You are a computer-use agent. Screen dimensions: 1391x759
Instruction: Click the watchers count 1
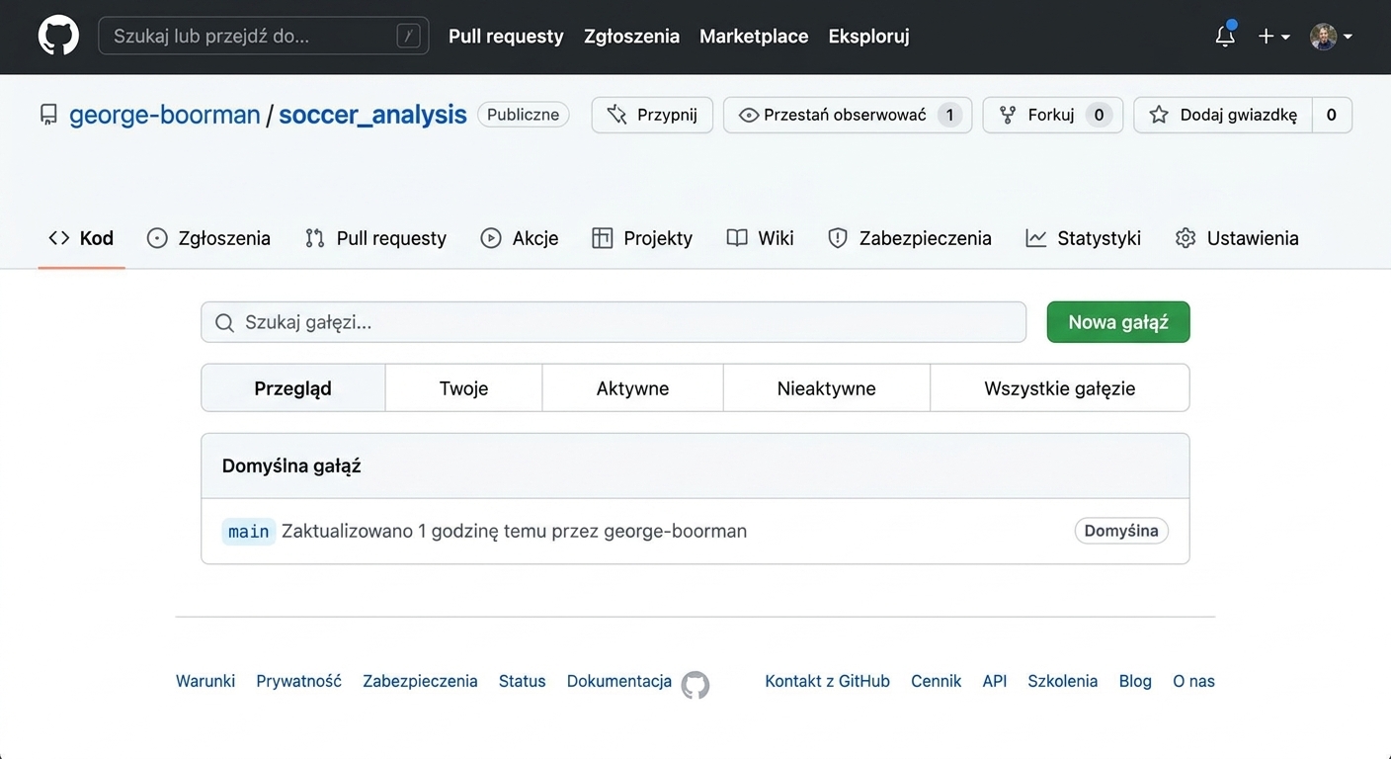pyautogui.click(x=949, y=115)
